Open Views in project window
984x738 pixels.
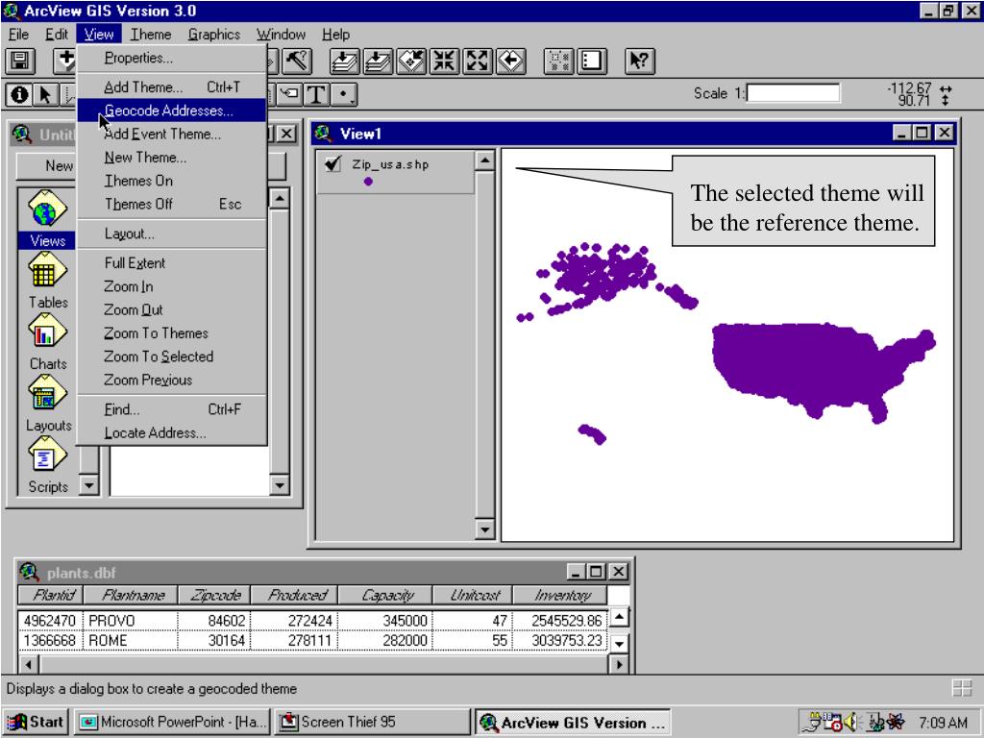[x=47, y=218]
